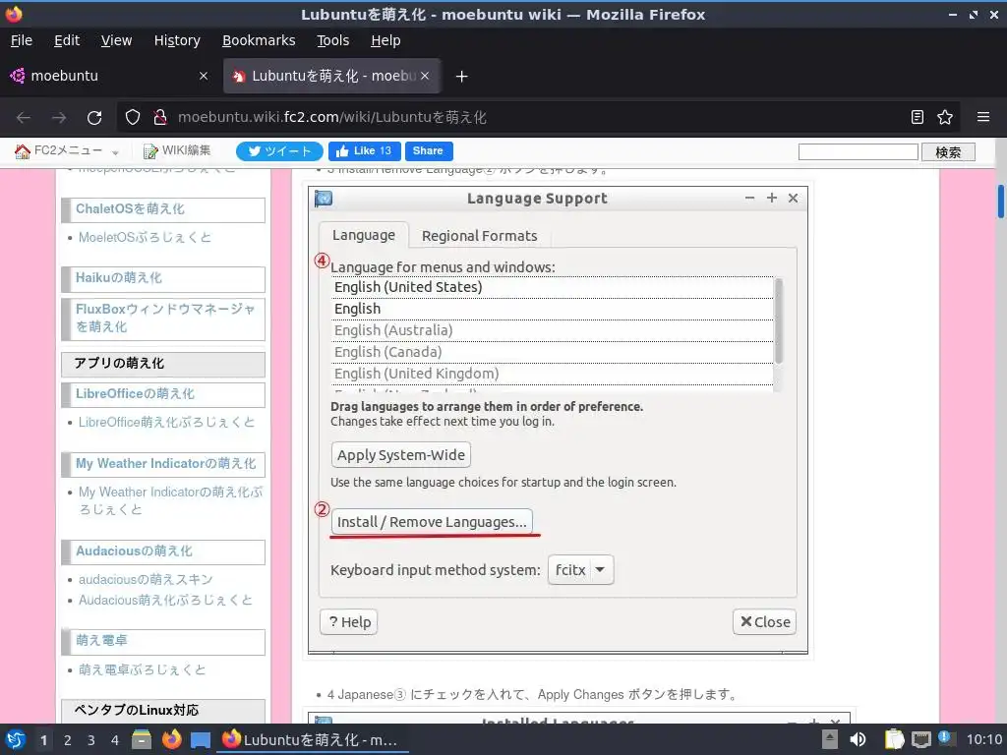The width and height of the screenshot is (1007, 755).
Task: Switch to the moebuntu tab
Action: pyautogui.click(x=109, y=76)
